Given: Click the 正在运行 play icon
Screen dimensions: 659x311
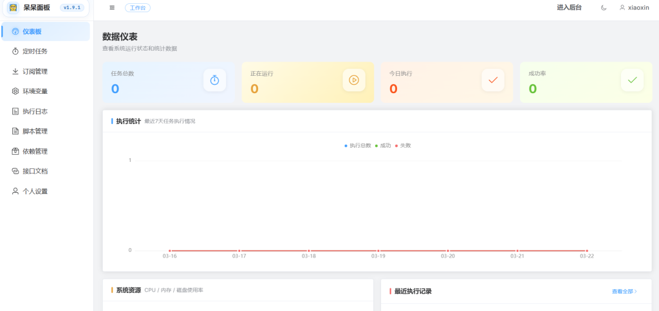Looking at the screenshot, I should 354,80.
